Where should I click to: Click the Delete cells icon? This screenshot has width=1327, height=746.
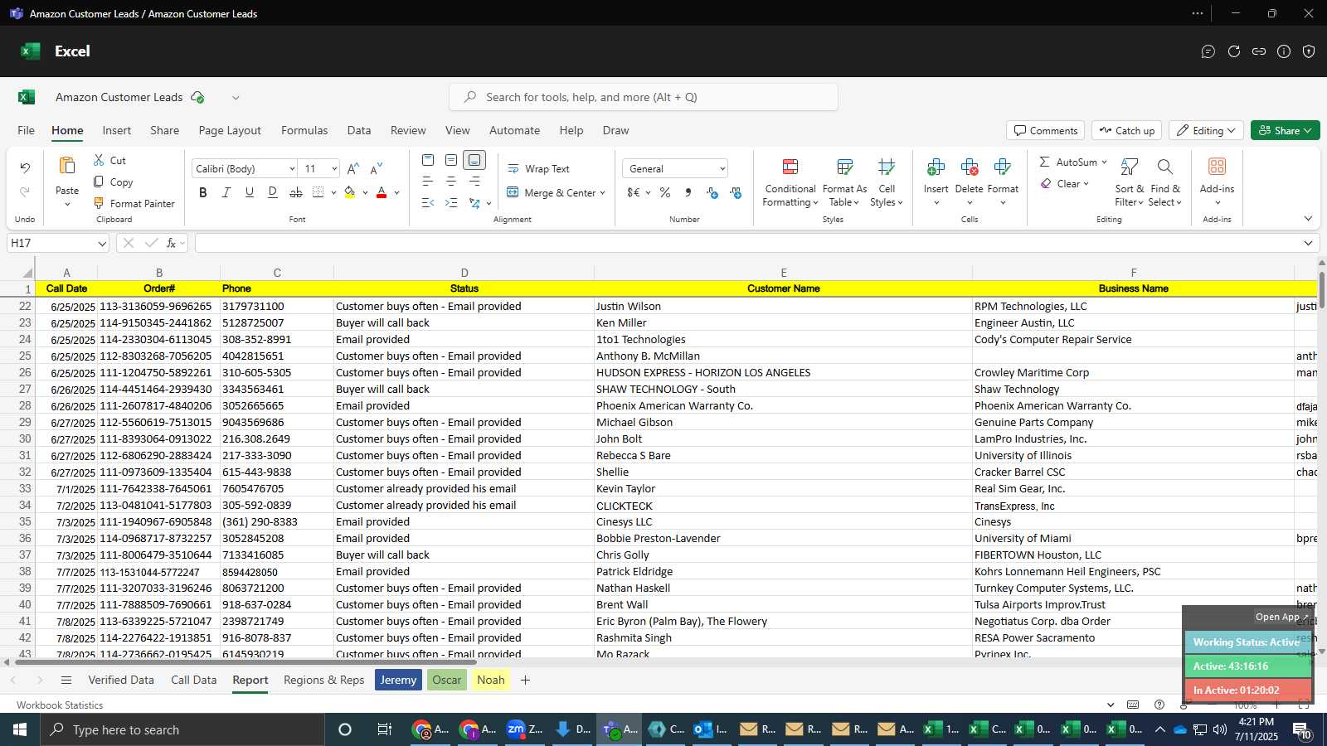pyautogui.click(x=969, y=167)
